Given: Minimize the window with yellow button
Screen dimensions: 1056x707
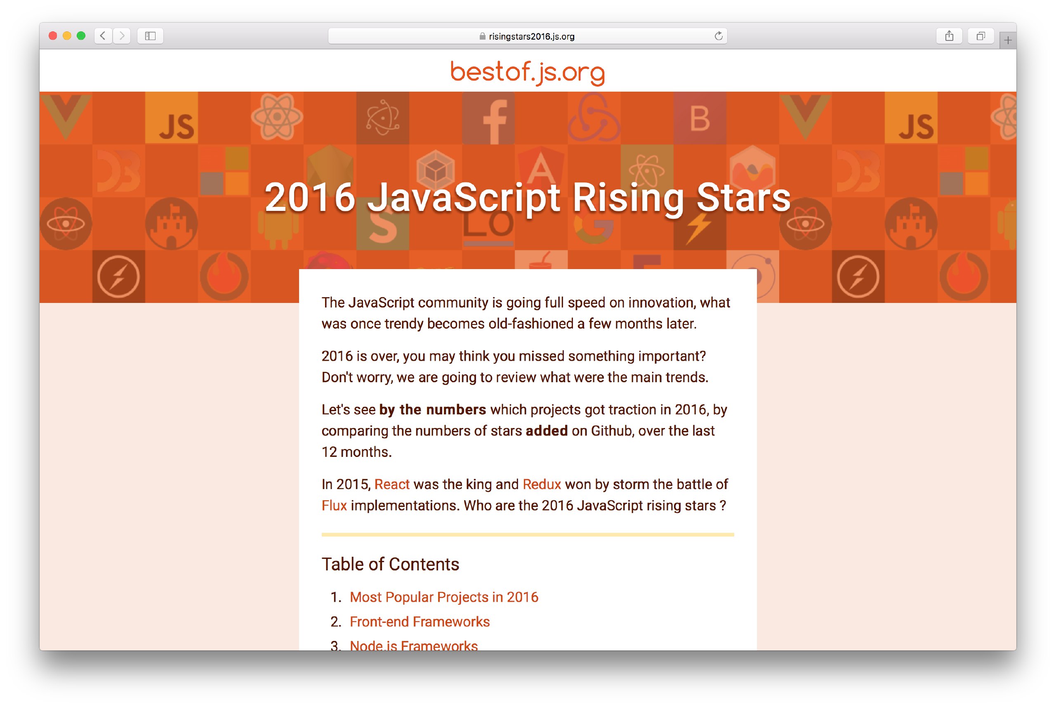Looking at the screenshot, I should pyautogui.click(x=67, y=35).
